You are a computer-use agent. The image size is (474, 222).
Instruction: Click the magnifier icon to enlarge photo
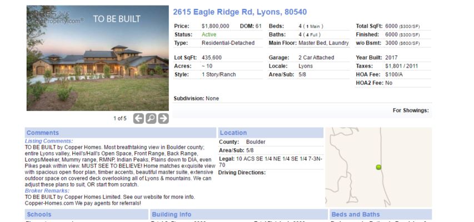[151, 118]
